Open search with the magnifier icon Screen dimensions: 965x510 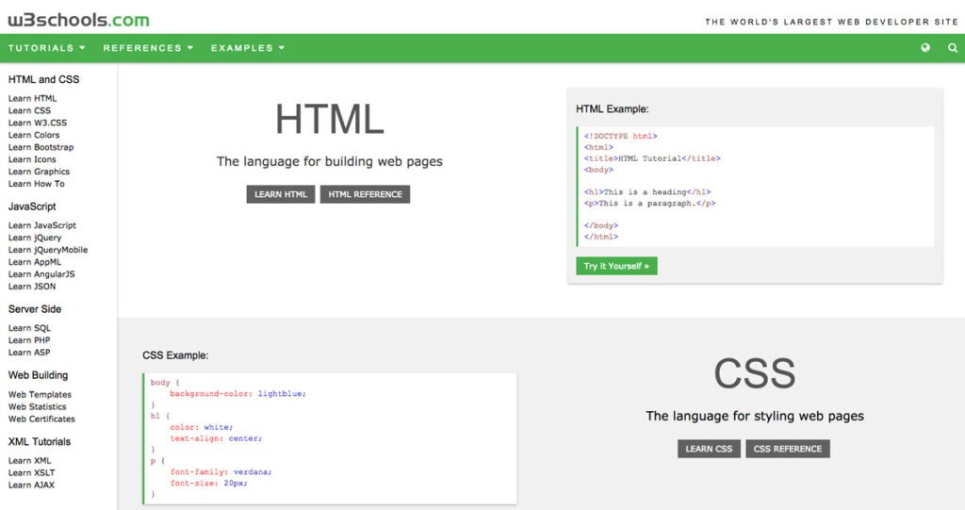(x=953, y=47)
